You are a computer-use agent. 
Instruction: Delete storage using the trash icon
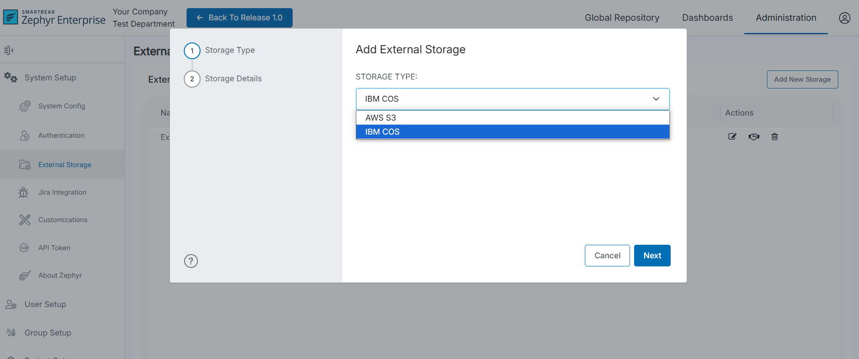[775, 136]
